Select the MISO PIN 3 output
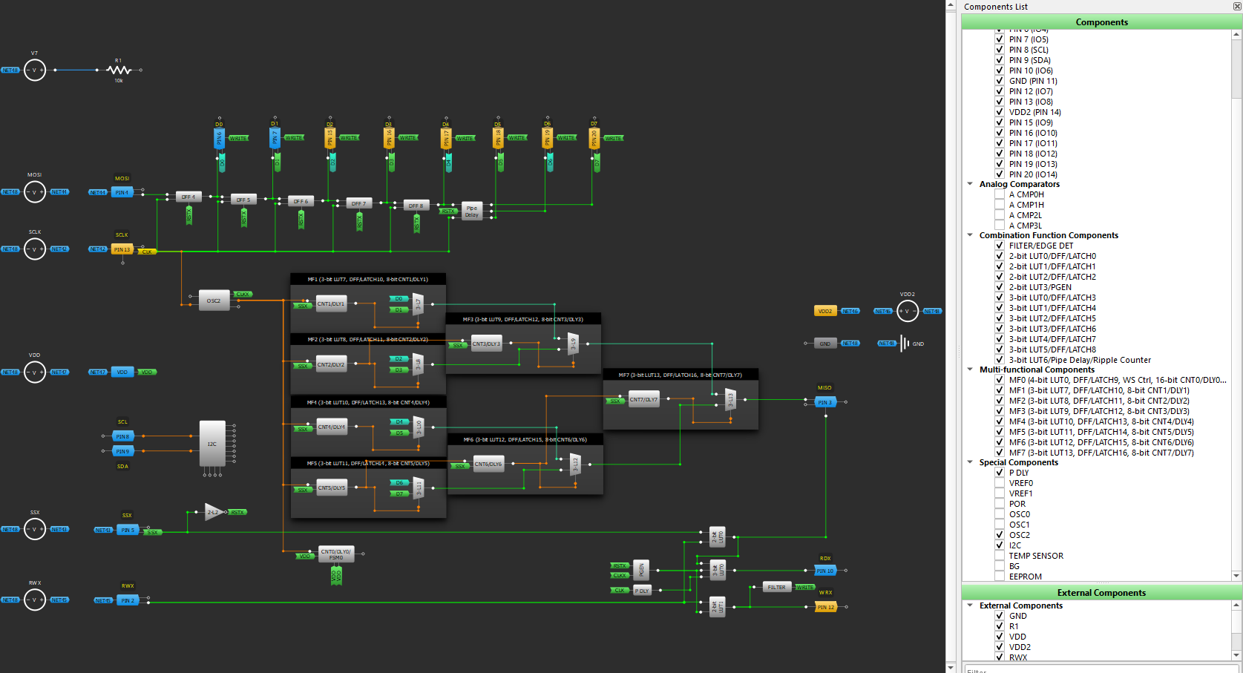This screenshot has width=1243, height=673. [x=824, y=402]
